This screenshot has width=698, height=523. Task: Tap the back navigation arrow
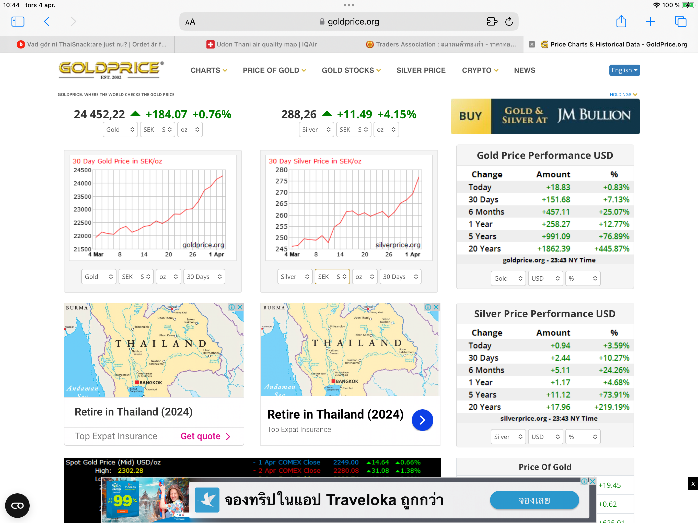47,21
